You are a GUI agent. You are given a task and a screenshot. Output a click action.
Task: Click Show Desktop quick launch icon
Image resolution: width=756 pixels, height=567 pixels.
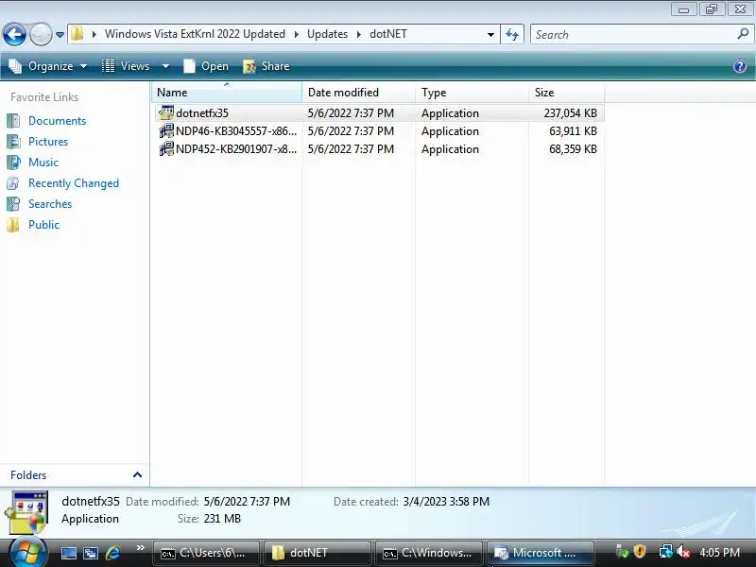click(68, 553)
